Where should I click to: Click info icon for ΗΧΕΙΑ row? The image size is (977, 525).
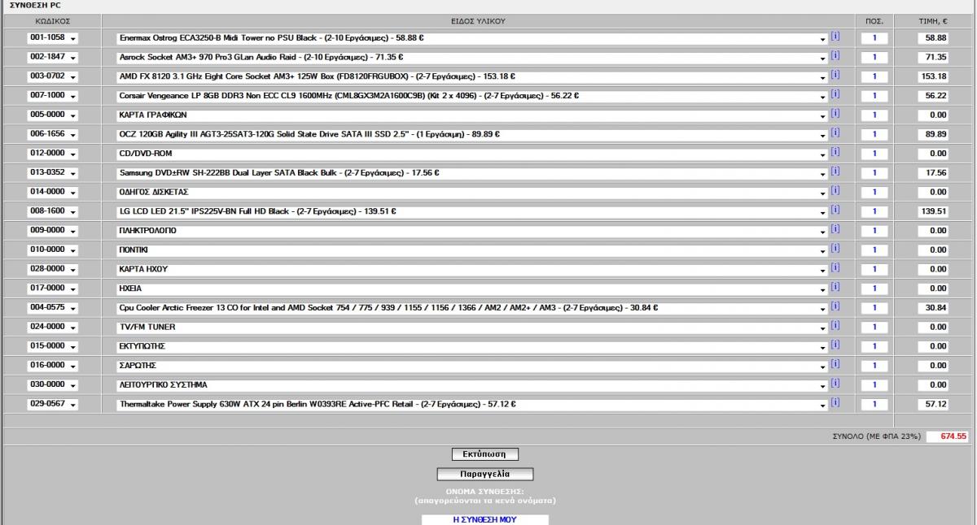pos(835,288)
